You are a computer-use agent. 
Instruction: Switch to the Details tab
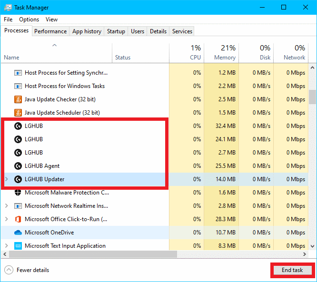point(158,31)
